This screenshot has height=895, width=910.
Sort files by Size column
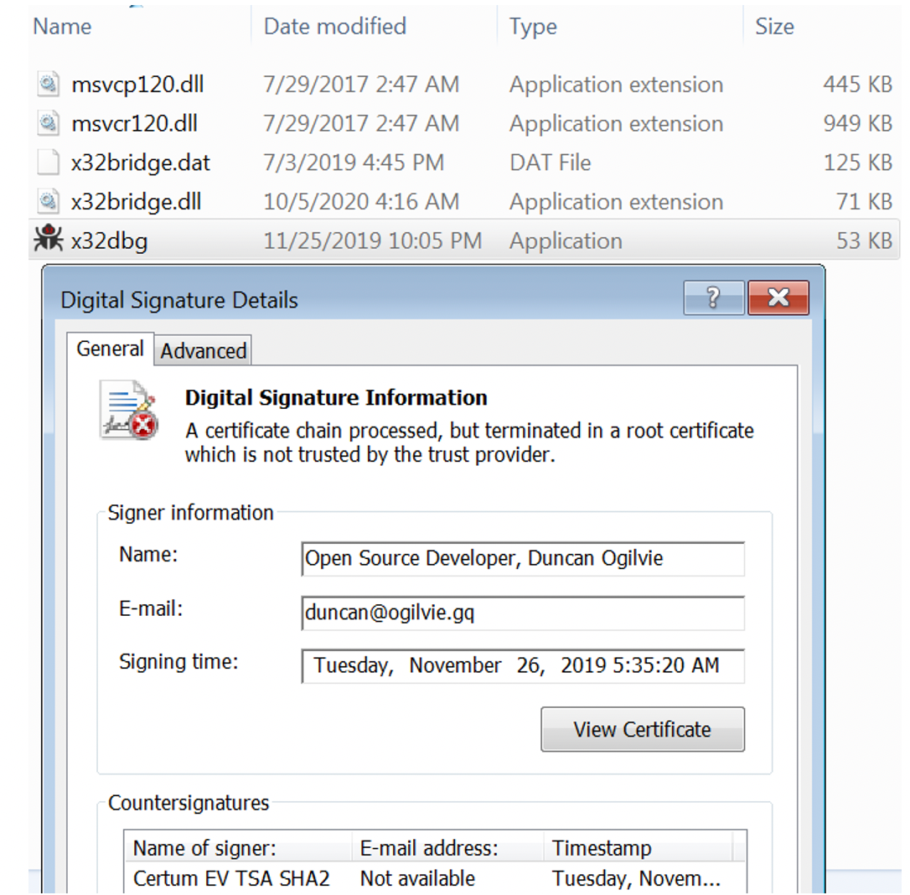click(774, 27)
